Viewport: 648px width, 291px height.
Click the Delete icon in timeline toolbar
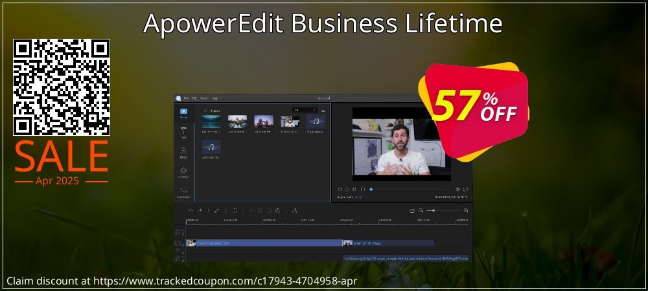[x=235, y=211]
